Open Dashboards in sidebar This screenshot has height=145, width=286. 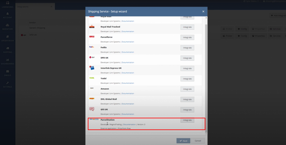[8, 62]
